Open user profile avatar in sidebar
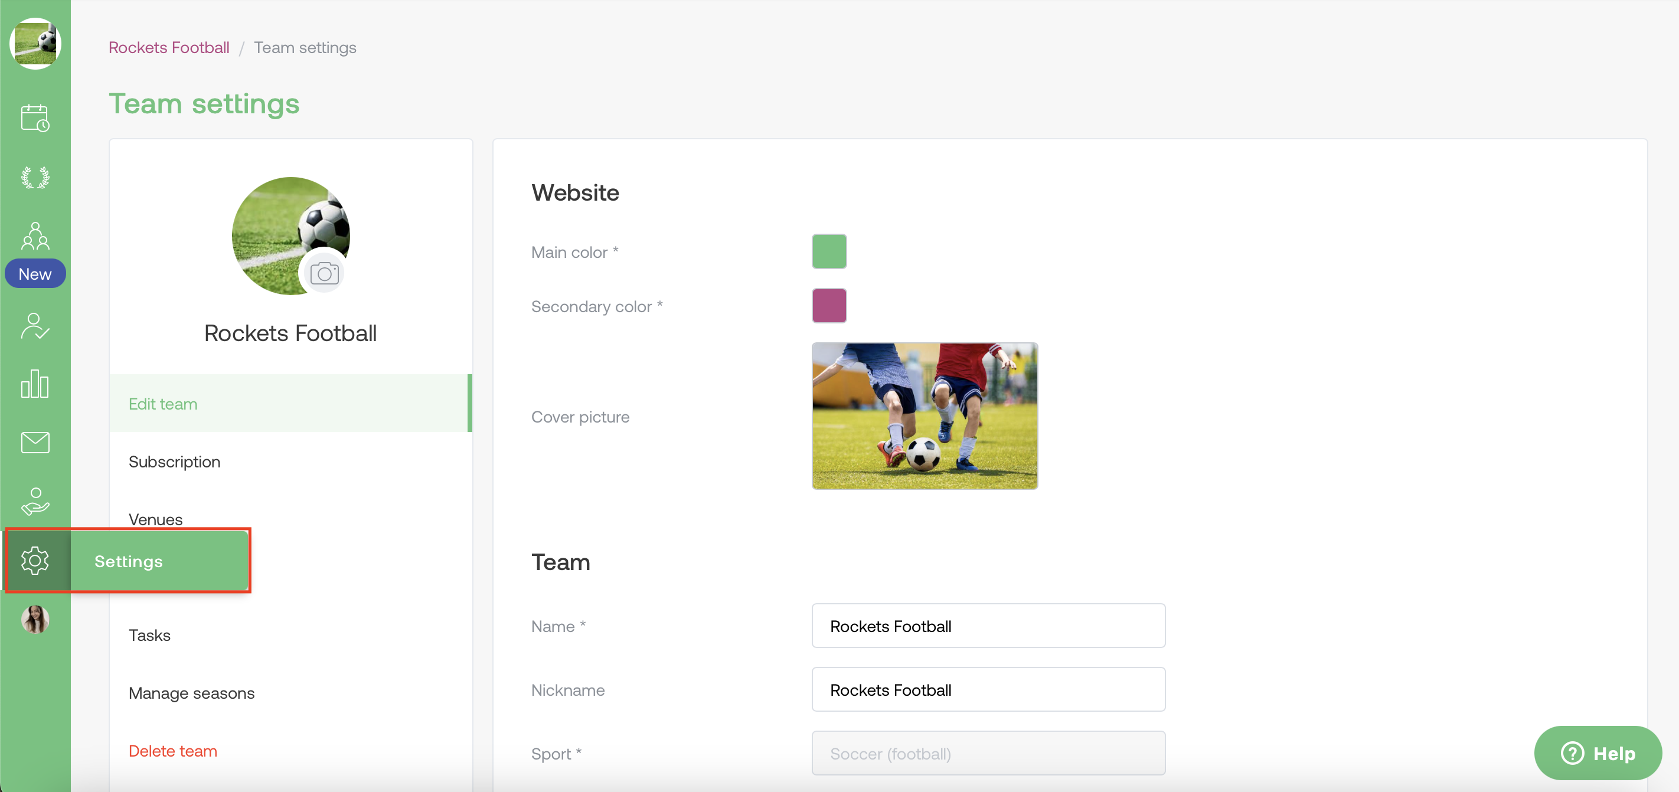1679x792 pixels. click(35, 620)
